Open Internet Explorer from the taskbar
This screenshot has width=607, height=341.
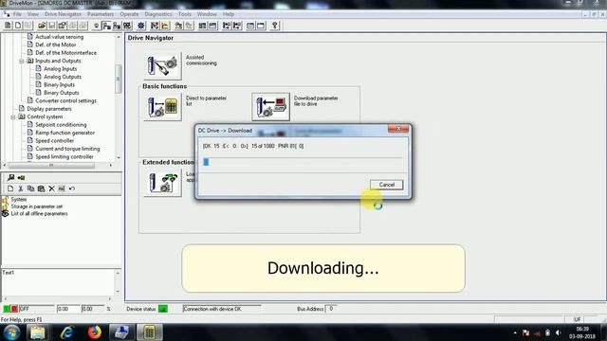(x=67, y=332)
